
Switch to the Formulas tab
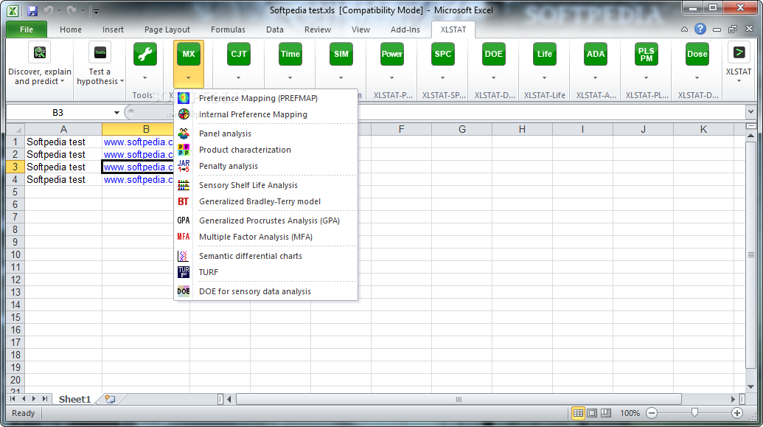pos(228,29)
